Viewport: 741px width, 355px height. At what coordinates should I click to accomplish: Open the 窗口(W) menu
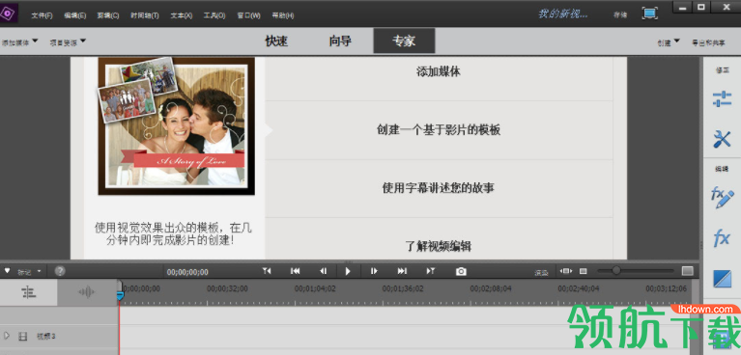(x=249, y=15)
